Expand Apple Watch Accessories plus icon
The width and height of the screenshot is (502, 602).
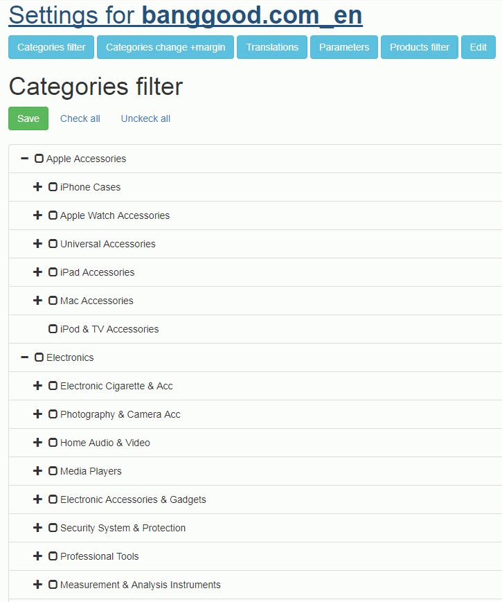(x=37, y=215)
